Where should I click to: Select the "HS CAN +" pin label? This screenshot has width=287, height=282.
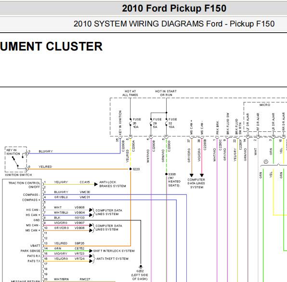(33, 215)
